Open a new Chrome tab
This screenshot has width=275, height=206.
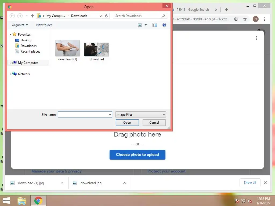[x=226, y=10]
